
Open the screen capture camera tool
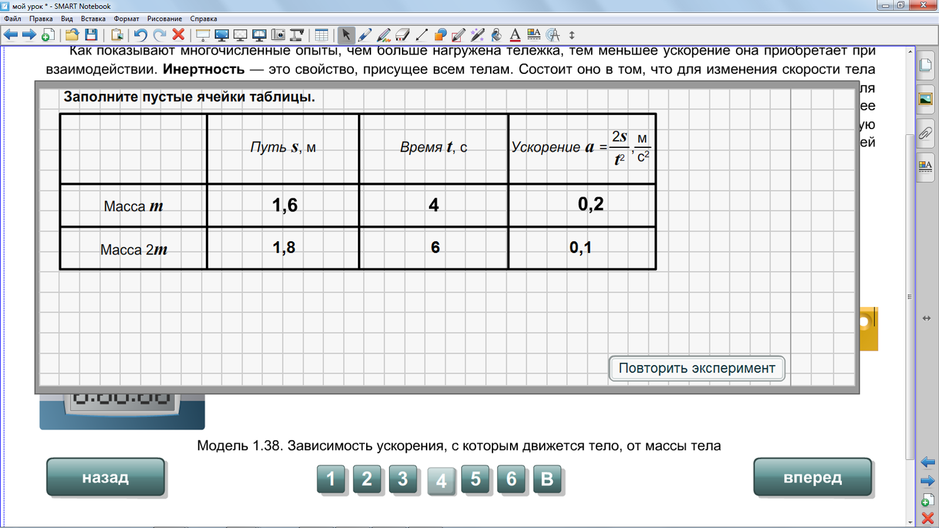(278, 35)
